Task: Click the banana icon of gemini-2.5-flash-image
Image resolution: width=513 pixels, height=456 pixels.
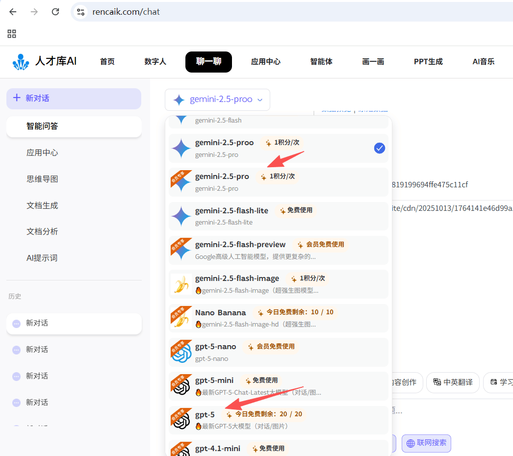Action: (181, 284)
